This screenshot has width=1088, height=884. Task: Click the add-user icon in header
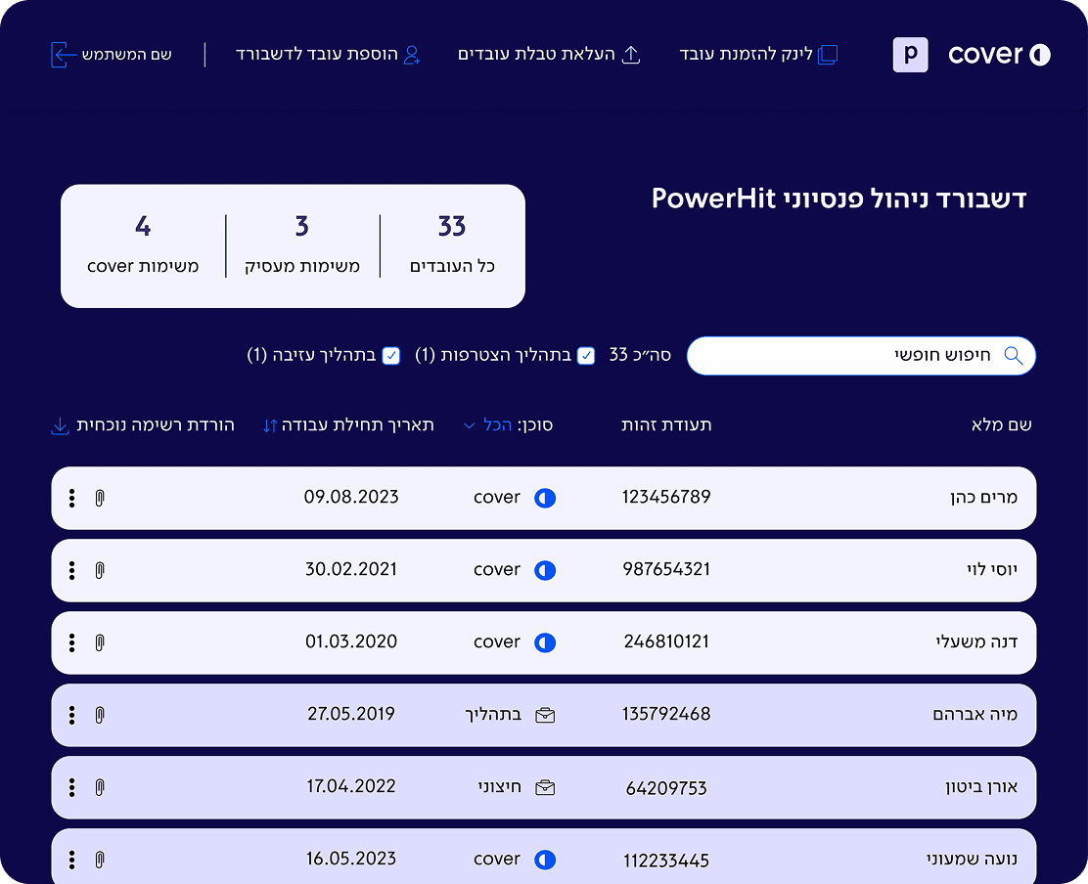(x=412, y=55)
